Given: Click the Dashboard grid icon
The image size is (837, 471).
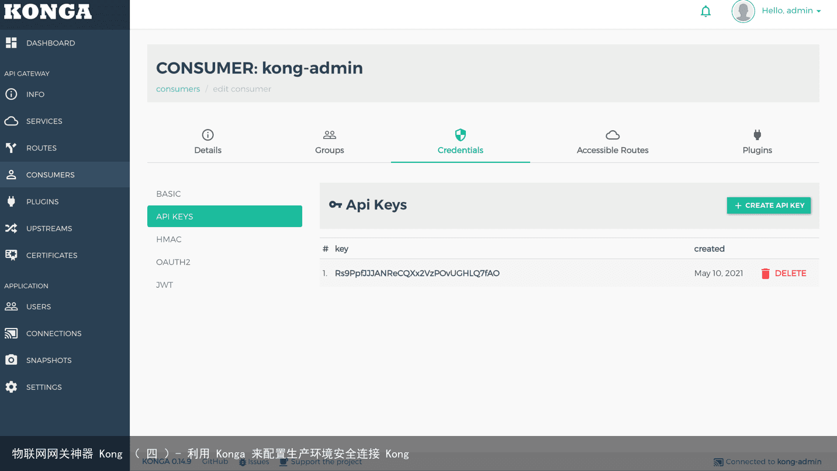Looking at the screenshot, I should click(x=11, y=43).
